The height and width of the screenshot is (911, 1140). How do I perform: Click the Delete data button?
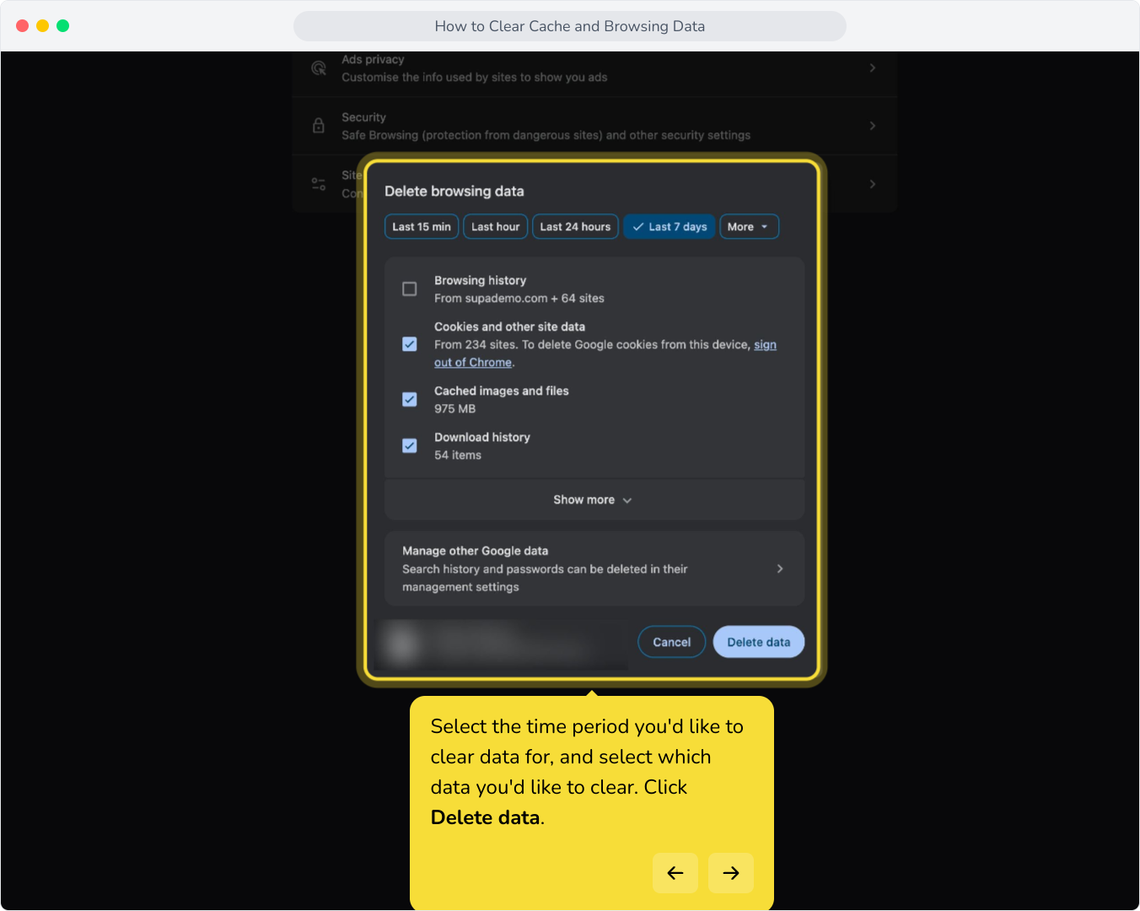click(x=759, y=642)
